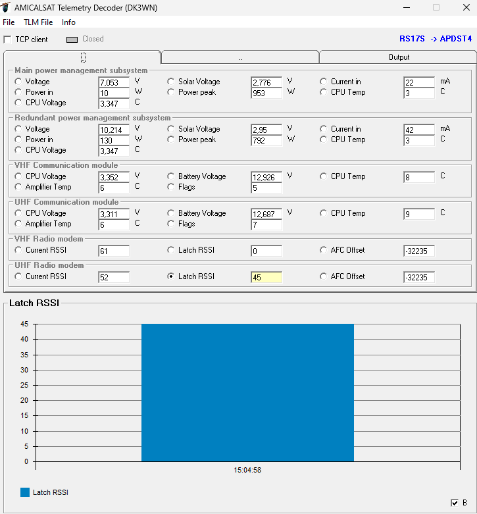Click the blue Latch RSSI chart bar
Screen dimensions: 477x514
(x=247, y=392)
